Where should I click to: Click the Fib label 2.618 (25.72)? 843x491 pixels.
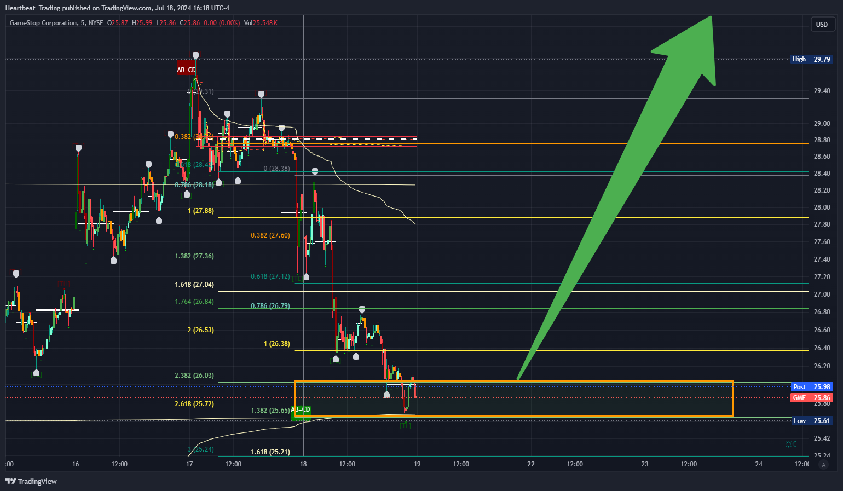[194, 404]
